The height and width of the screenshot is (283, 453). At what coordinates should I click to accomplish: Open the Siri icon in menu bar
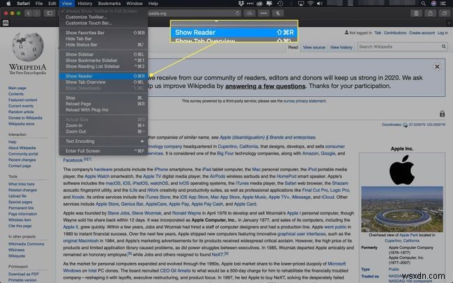point(433,3)
